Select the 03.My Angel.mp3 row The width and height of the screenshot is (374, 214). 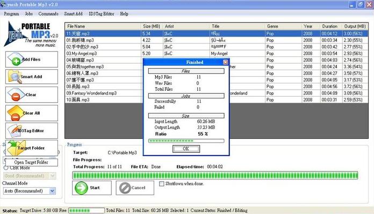tap(217, 53)
